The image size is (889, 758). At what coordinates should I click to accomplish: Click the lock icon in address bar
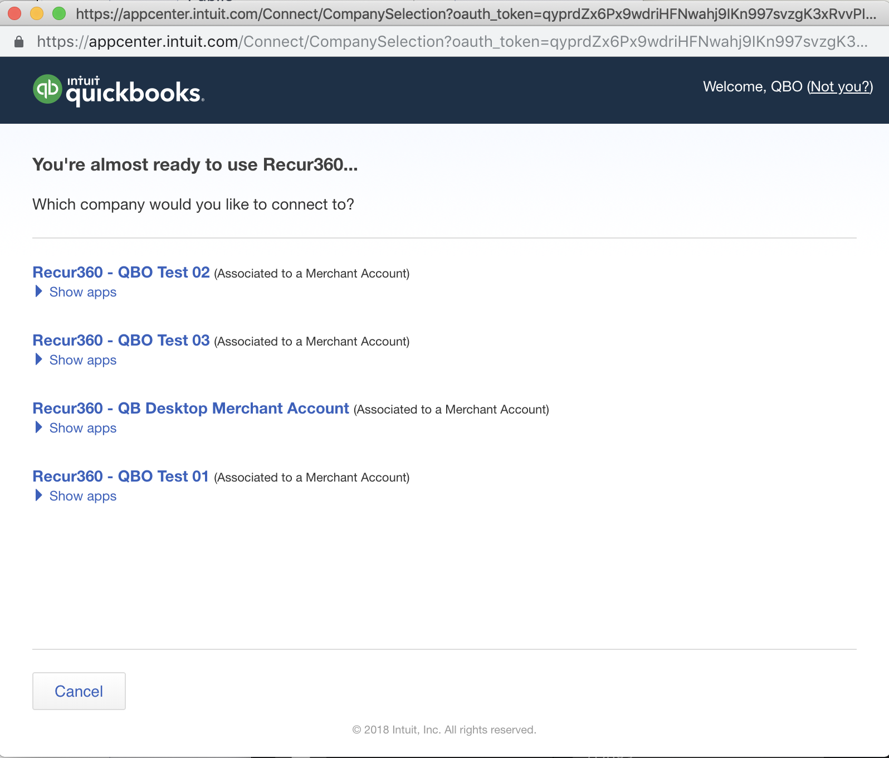(19, 42)
